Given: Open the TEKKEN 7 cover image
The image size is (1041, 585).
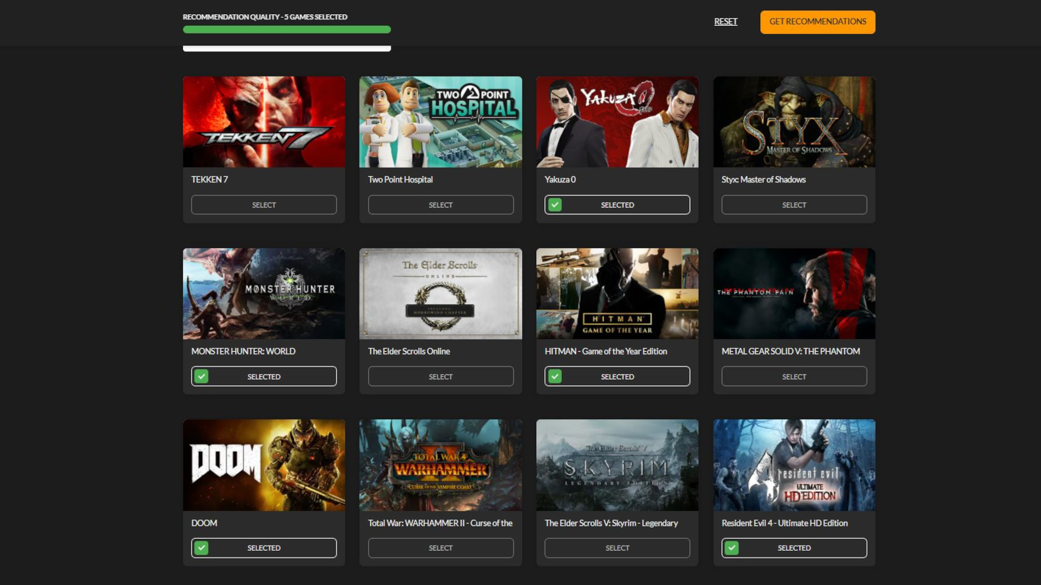Looking at the screenshot, I should point(264,122).
